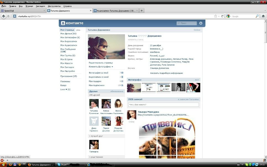Expand the Изменить фотографию dropdown
267x167 pixels.
(101, 67)
